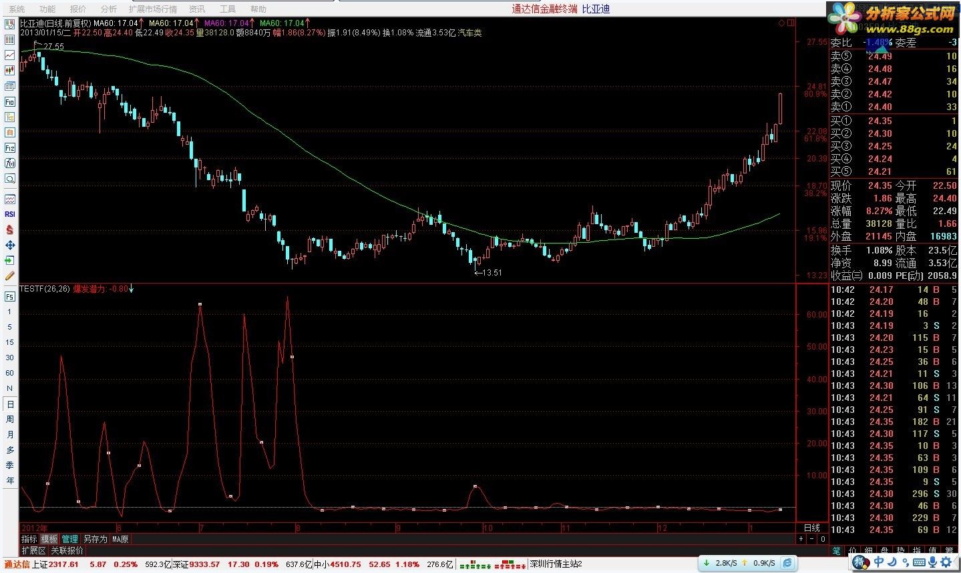Screen dimensions: 961x573
Task: Click the blue browser icon in status bar
Action: coord(788,563)
